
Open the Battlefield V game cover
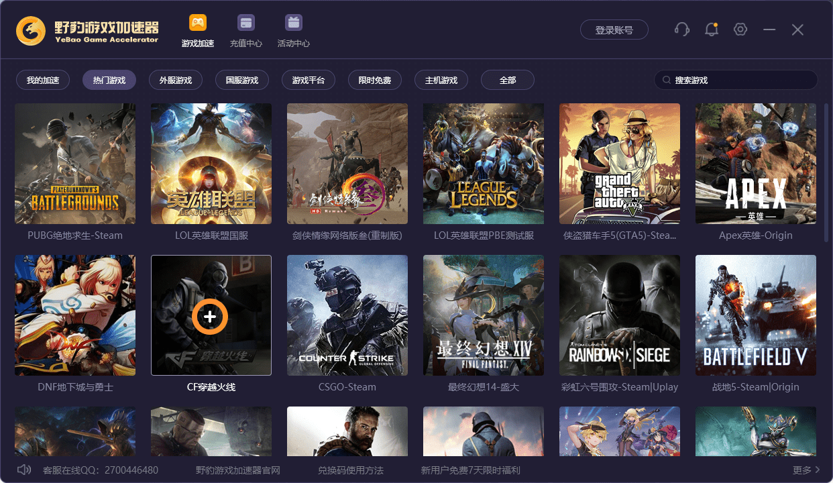pyautogui.click(x=756, y=315)
